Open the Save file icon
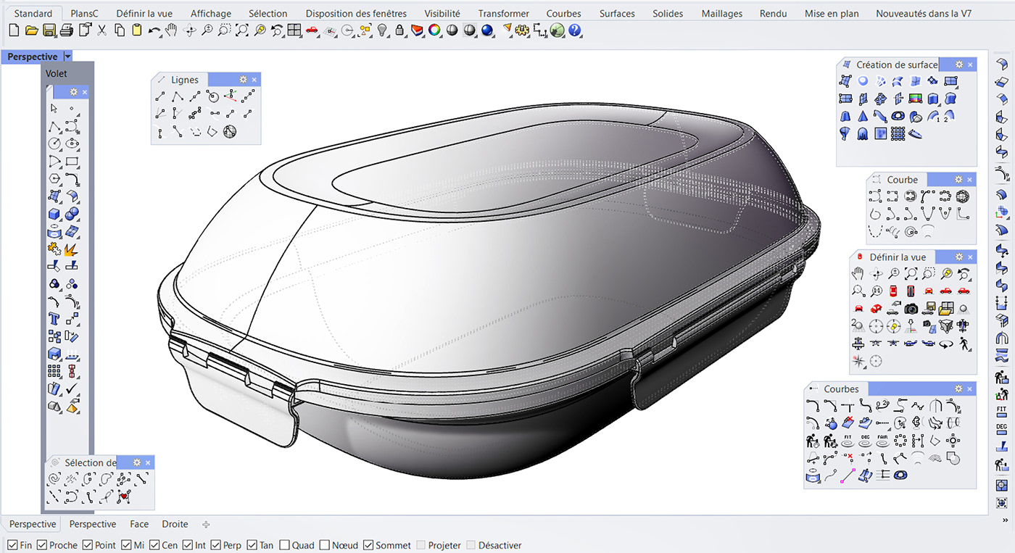1015x553 pixels. click(x=48, y=30)
